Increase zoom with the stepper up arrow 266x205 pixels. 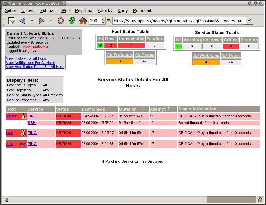[x=103, y=19]
